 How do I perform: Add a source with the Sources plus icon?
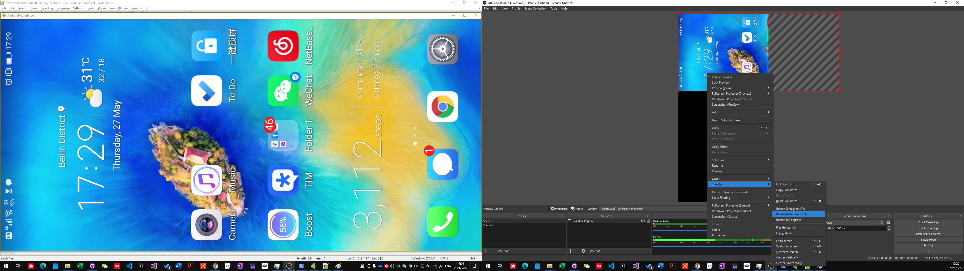[x=570, y=251]
